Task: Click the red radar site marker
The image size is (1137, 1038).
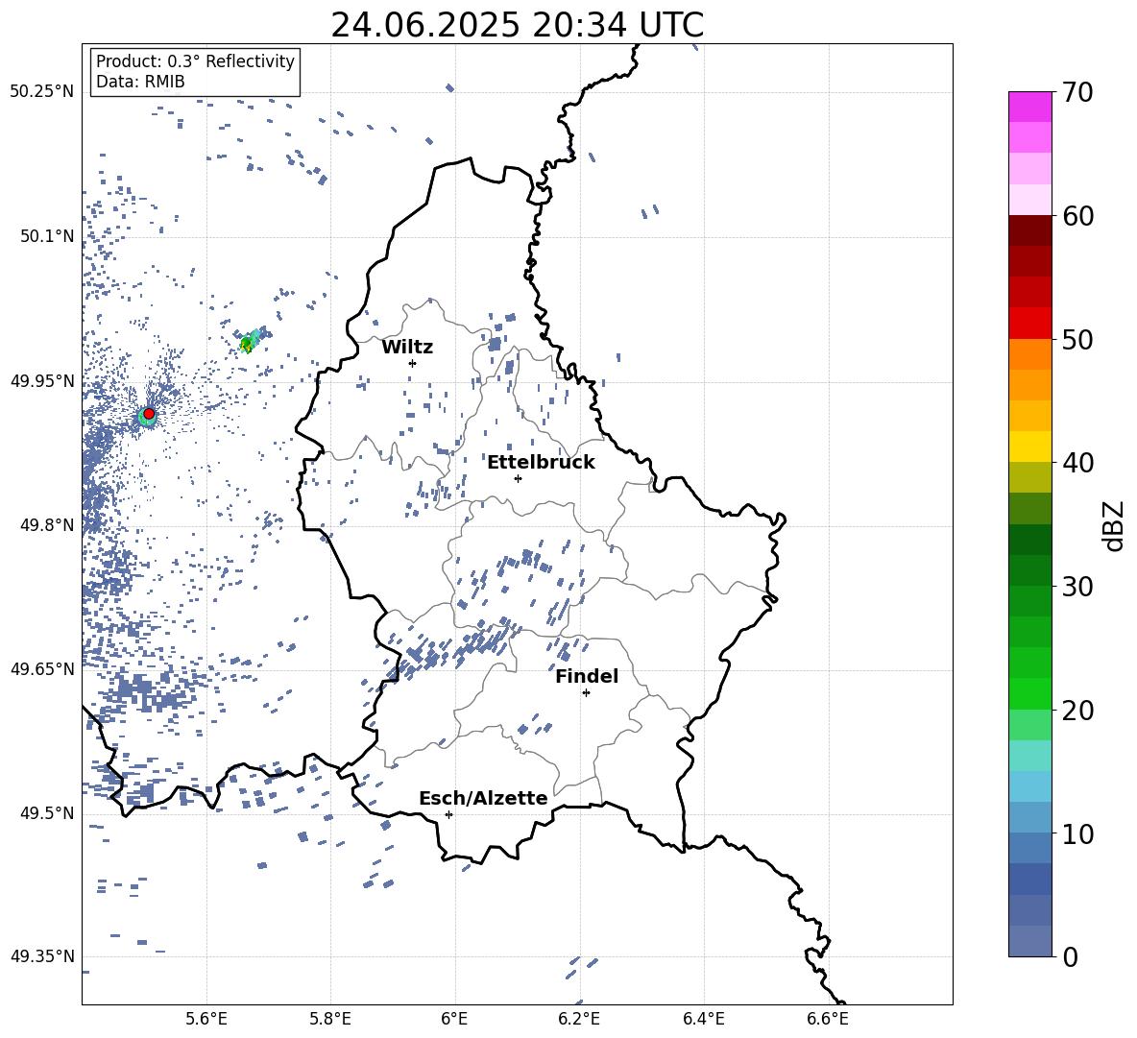Action: [149, 414]
